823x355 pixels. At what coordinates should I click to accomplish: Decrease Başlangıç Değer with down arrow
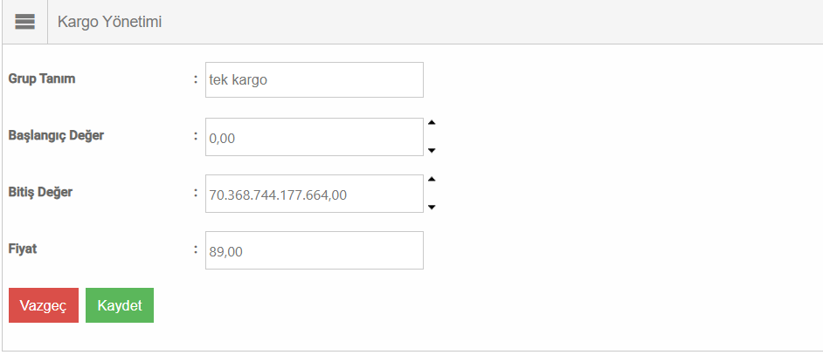(432, 150)
